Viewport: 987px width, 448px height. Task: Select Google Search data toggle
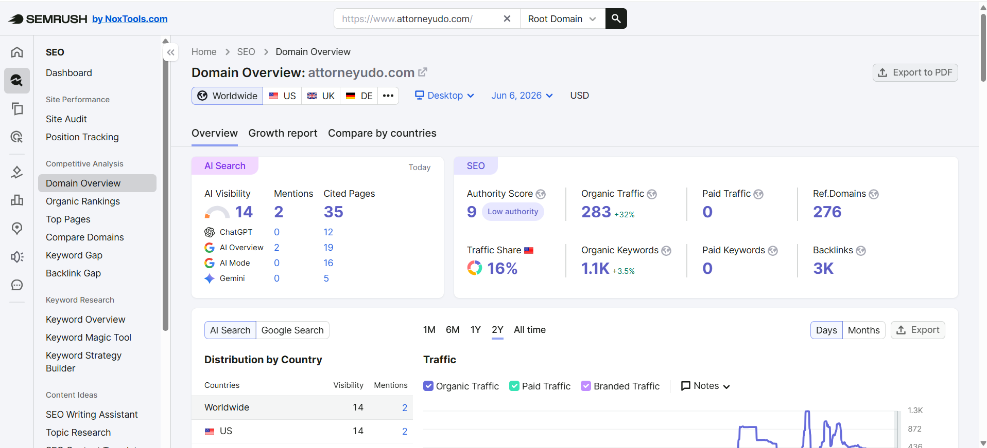pos(292,330)
